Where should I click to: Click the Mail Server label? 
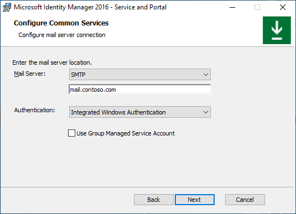click(x=30, y=74)
